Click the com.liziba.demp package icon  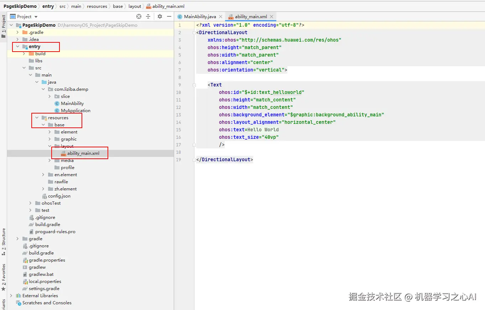pyautogui.click(x=51, y=89)
